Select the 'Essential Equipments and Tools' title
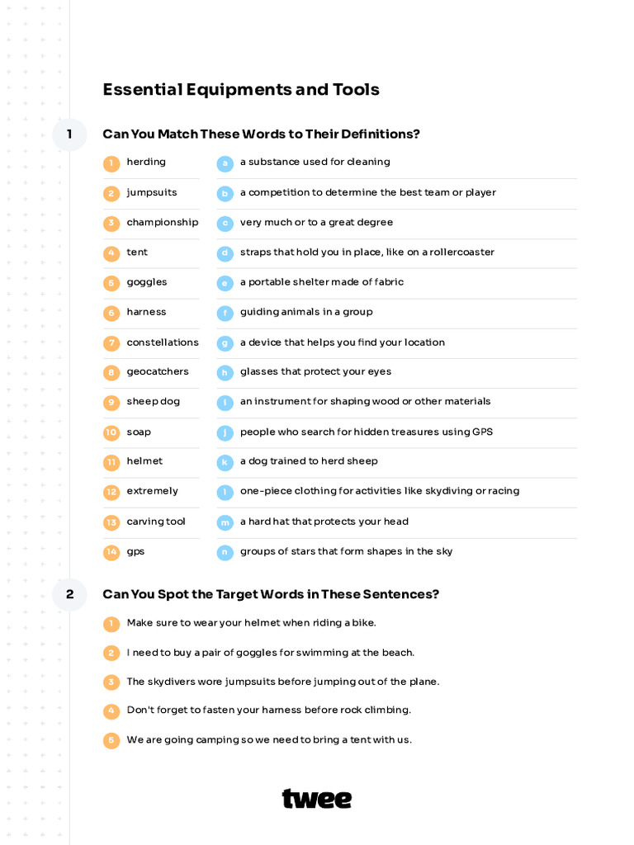 tap(241, 90)
